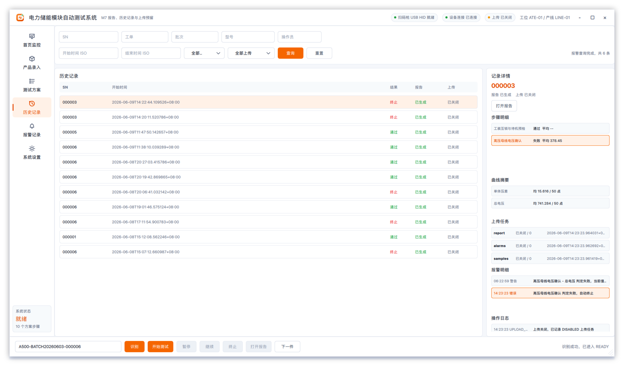
Task: Click the report upload task row
Action: click(x=550, y=233)
